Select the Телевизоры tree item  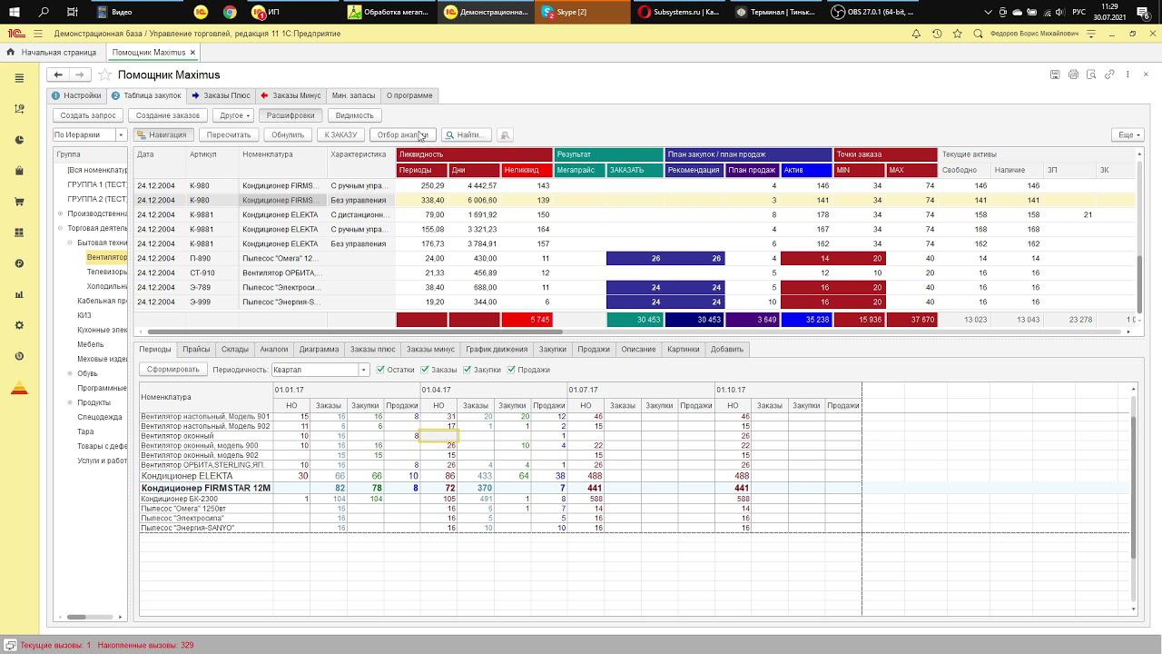pos(107,272)
